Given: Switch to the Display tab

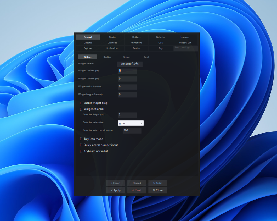Looking at the screenshot, I should (112, 37).
